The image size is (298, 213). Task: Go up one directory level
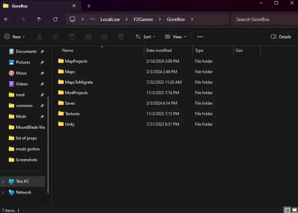click(39, 19)
